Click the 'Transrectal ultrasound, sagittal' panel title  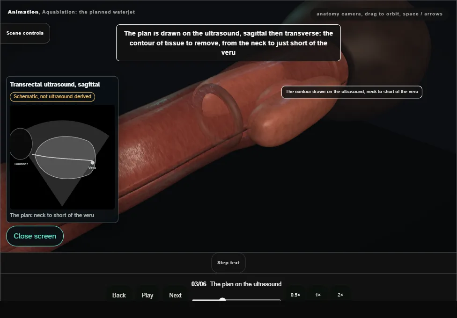[55, 85]
